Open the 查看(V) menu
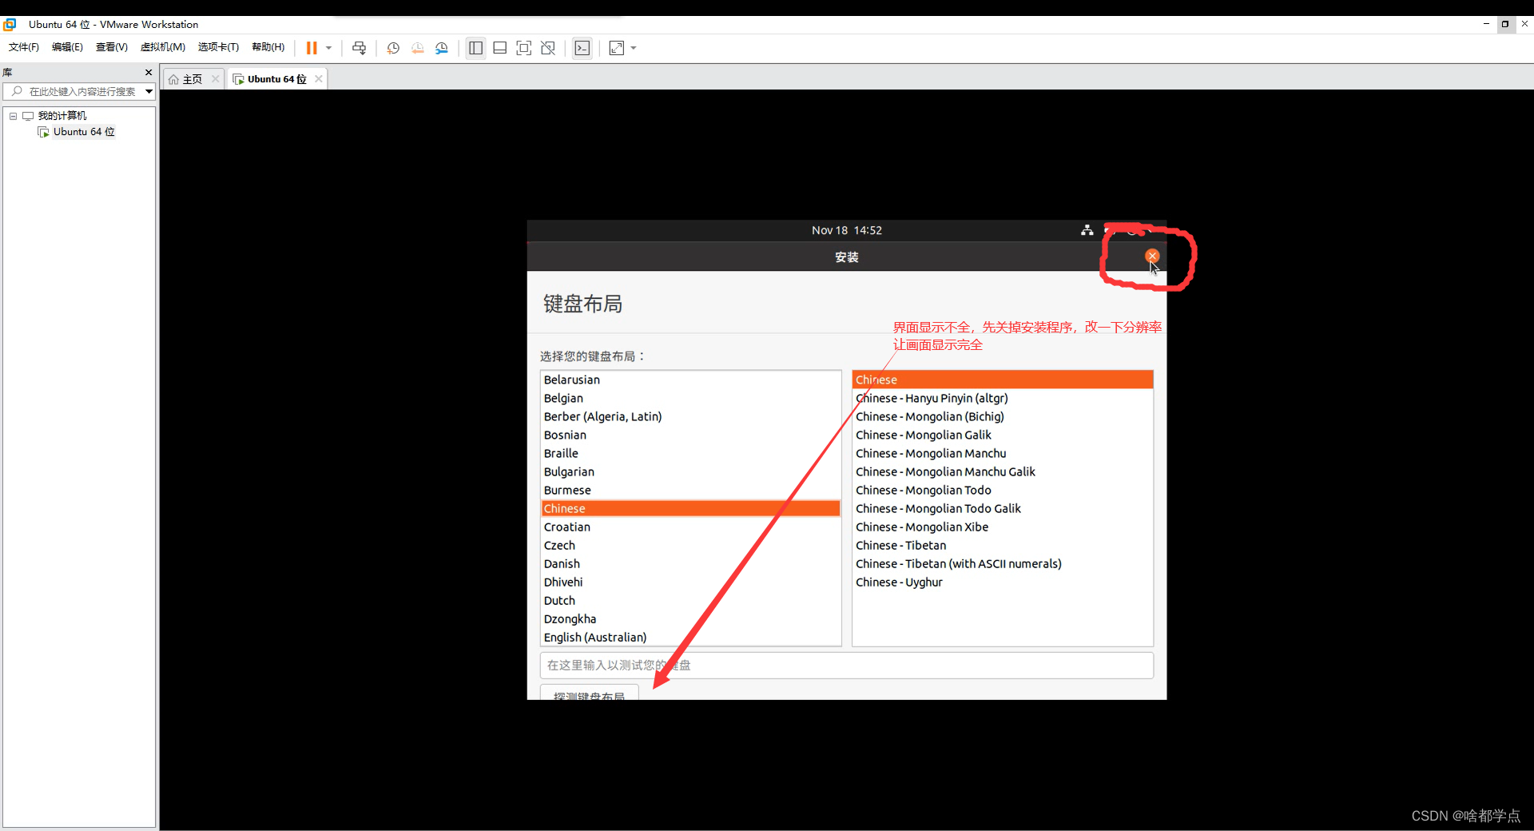 point(112,47)
